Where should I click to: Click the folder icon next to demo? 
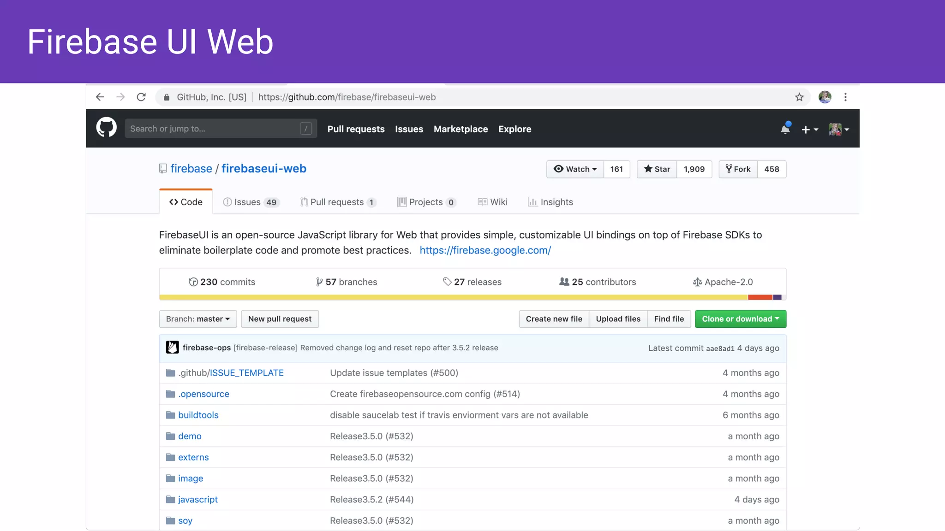click(x=170, y=436)
